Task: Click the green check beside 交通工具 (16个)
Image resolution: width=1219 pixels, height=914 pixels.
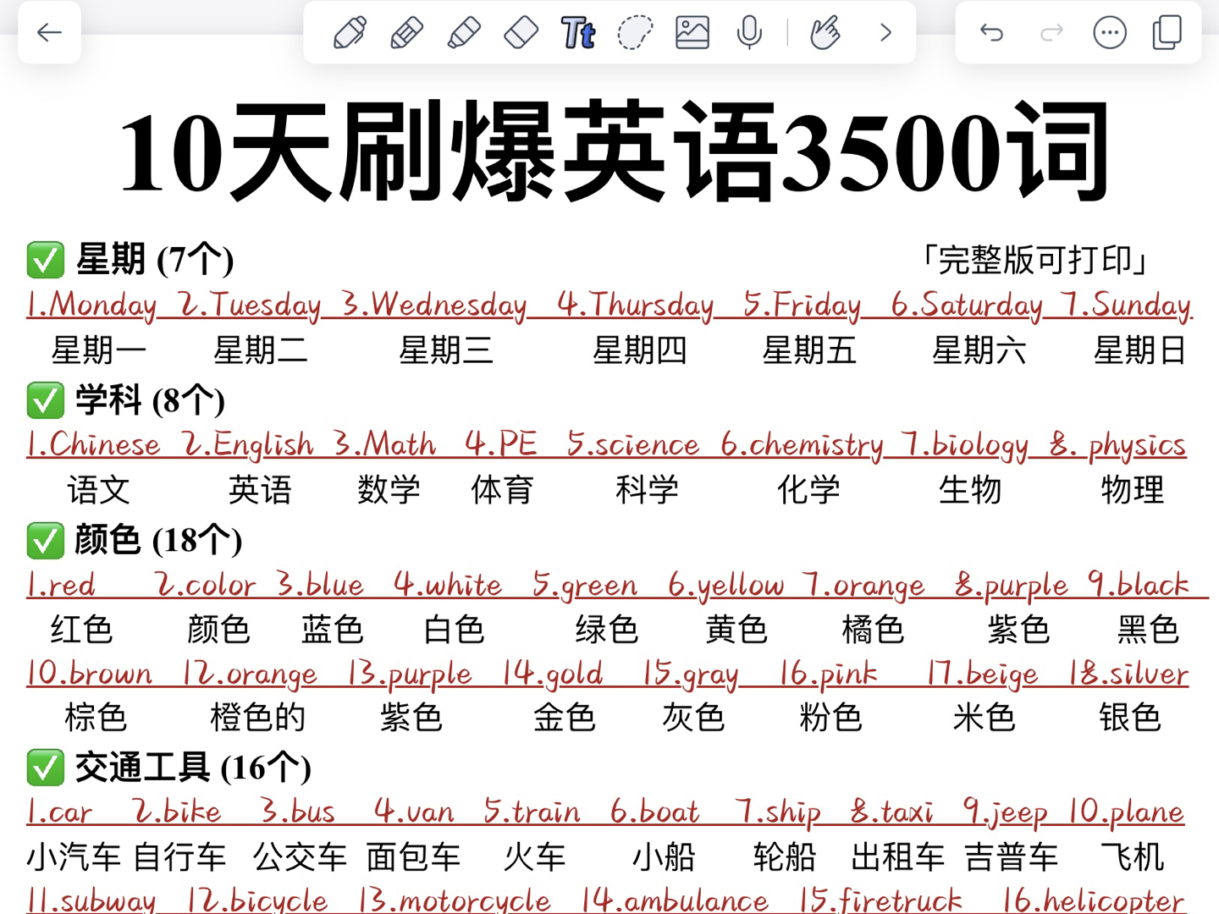Action: (x=46, y=768)
